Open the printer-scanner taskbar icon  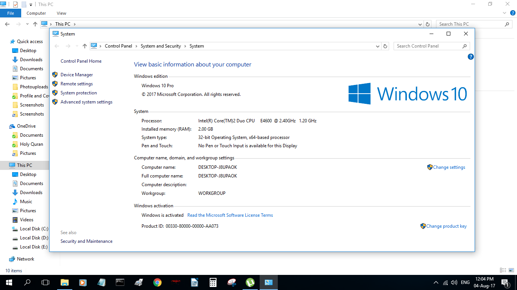(x=139, y=282)
